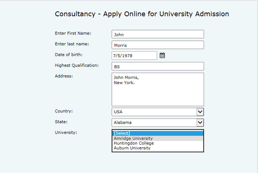Select the date field showing 7/5/1978
Viewport: 258px width, 173px height.
[134, 55]
